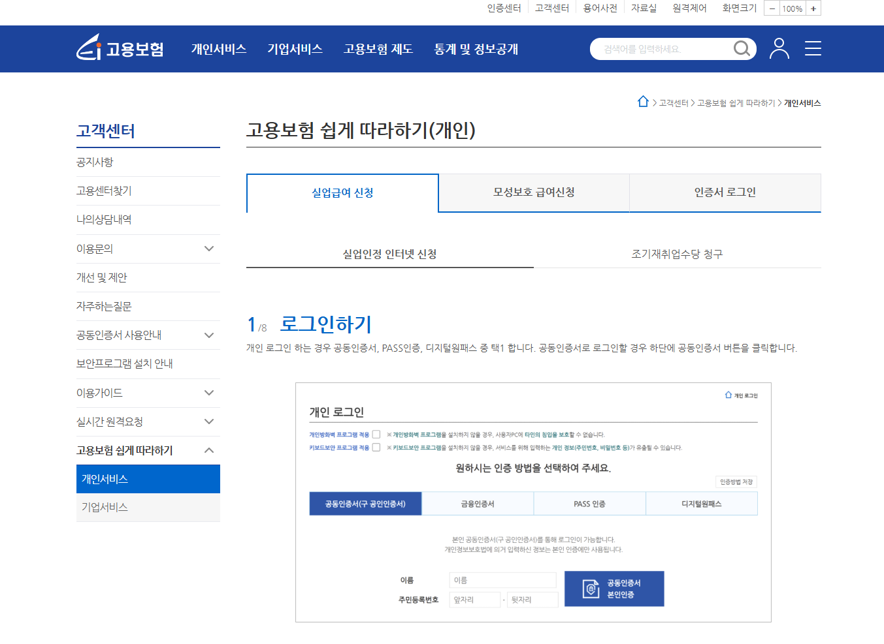This screenshot has width=884, height=644.
Task: Open 개선 및 제안 in sidebar
Action: [102, 277]
